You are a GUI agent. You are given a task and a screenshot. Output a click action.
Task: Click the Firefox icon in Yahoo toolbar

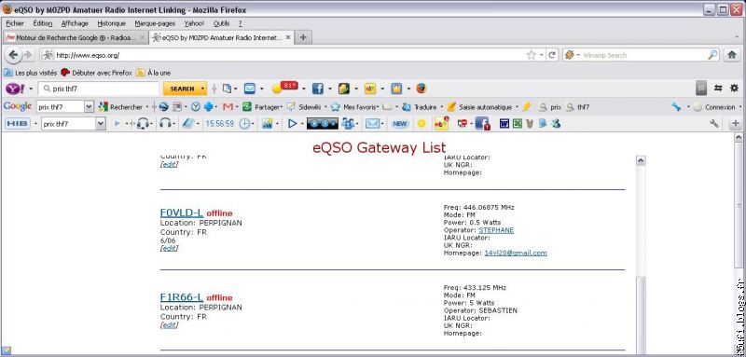(421, 89)
